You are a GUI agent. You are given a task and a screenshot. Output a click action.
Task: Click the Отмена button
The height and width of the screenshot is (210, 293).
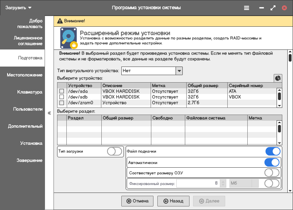click(x=137, y=201)
